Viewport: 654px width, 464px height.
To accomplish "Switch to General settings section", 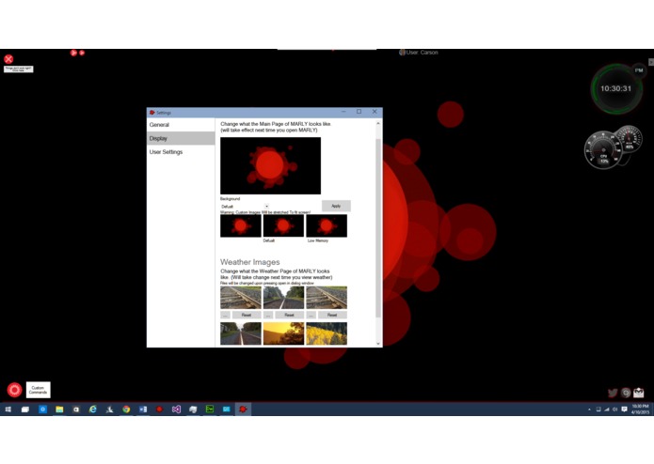I will (x=181, y=125).
